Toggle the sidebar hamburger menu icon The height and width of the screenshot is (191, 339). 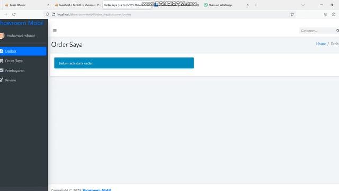(55, 31)
